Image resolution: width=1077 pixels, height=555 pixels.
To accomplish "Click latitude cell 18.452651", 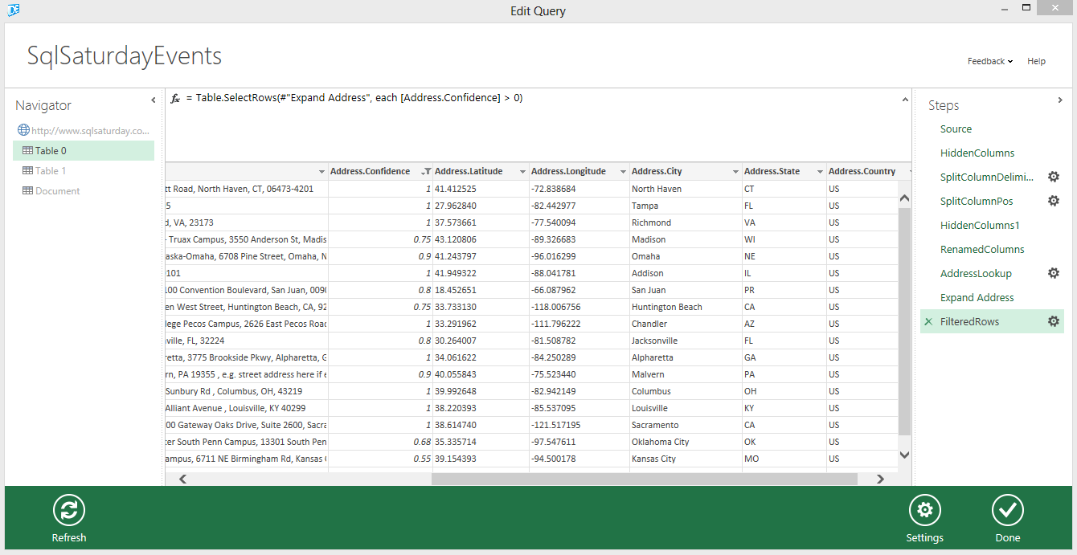I will click(481, 290).
